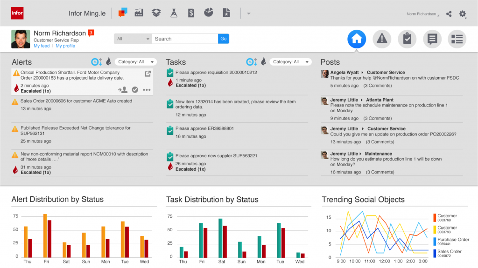Click the blue Go search button
The height and width of the screenshot is (268, 478).
(x=224, y=39)
